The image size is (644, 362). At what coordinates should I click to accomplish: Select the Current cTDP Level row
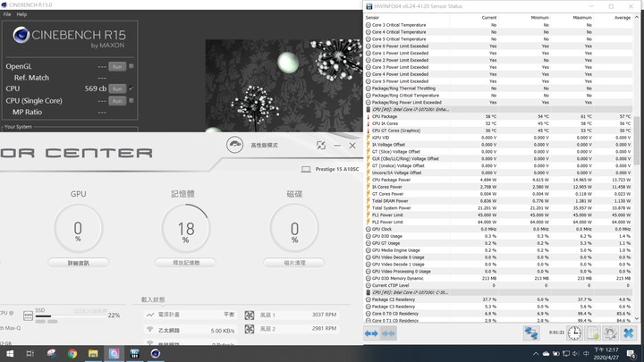(498, 285)
